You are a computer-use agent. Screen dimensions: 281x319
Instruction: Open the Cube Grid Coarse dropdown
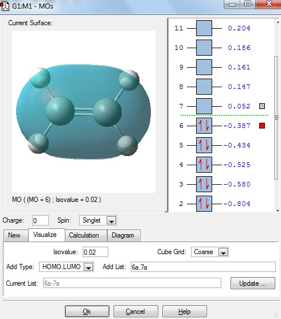223,252
